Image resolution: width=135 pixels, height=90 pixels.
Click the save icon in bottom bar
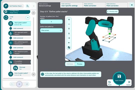pyautogui.click(x=27, y=84)
